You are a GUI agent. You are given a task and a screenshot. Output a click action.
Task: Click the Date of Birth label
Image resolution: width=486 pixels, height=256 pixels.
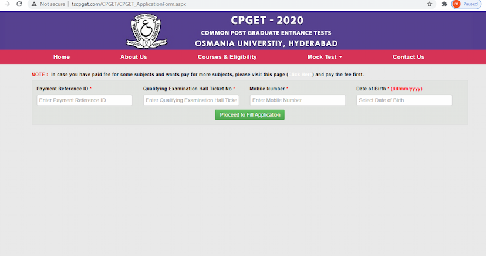click(x=371, y=89)
